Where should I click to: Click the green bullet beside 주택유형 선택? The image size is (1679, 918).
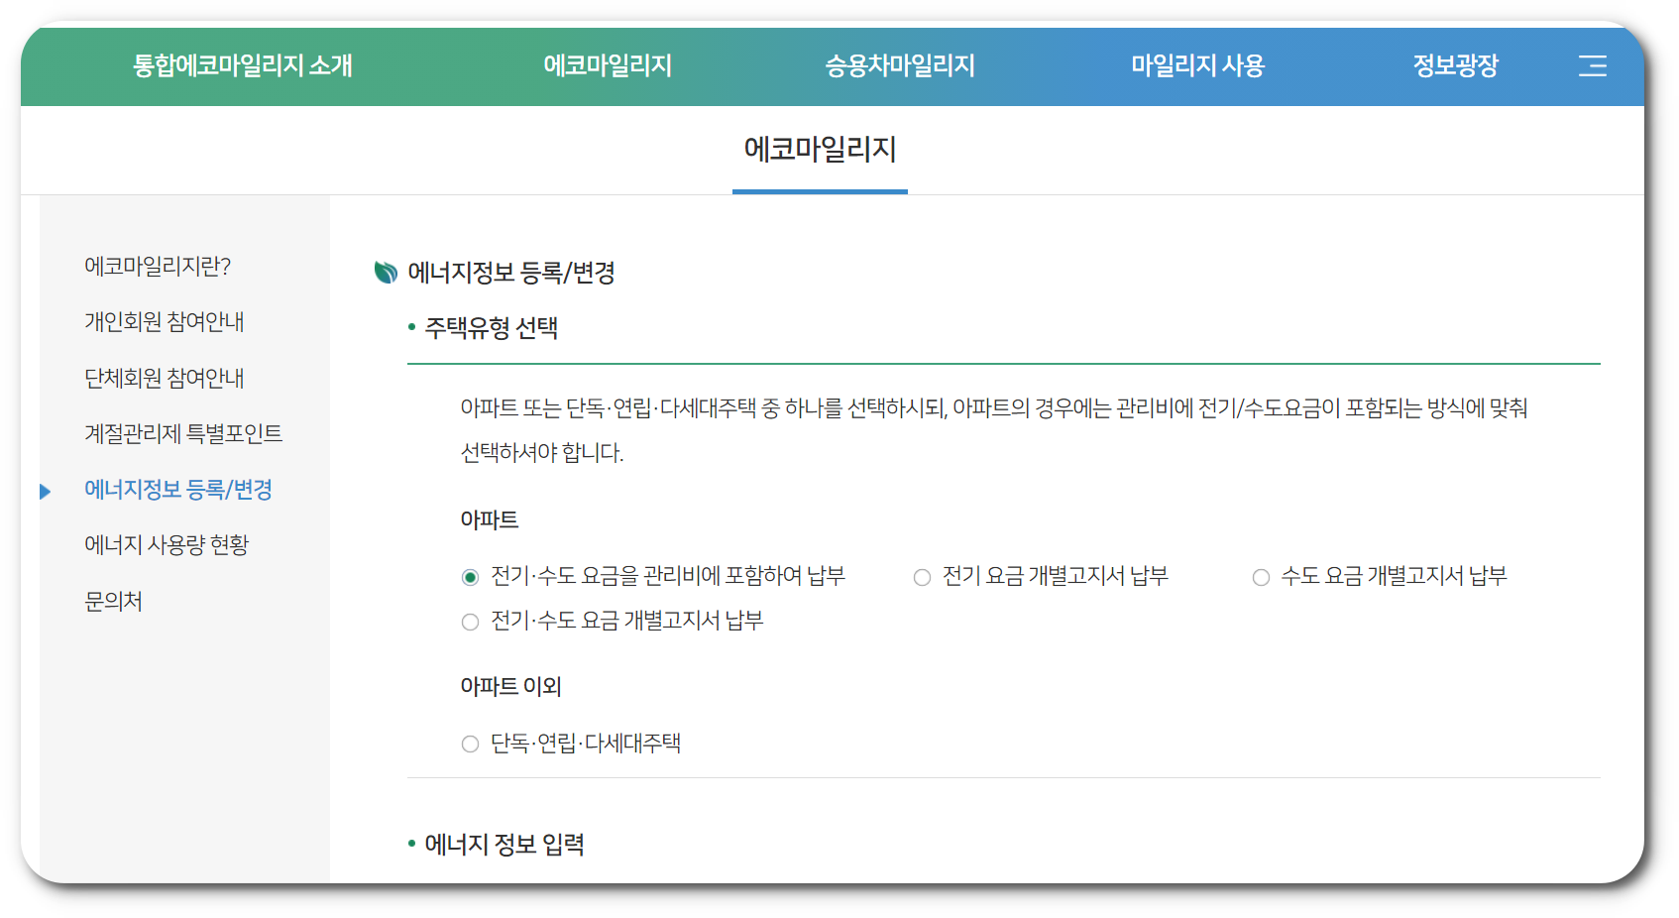(x=410, y=326)
